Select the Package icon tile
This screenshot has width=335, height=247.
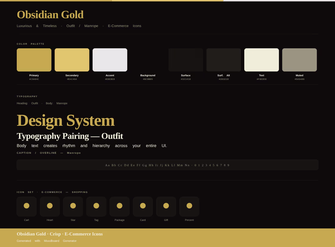point(120,207)
